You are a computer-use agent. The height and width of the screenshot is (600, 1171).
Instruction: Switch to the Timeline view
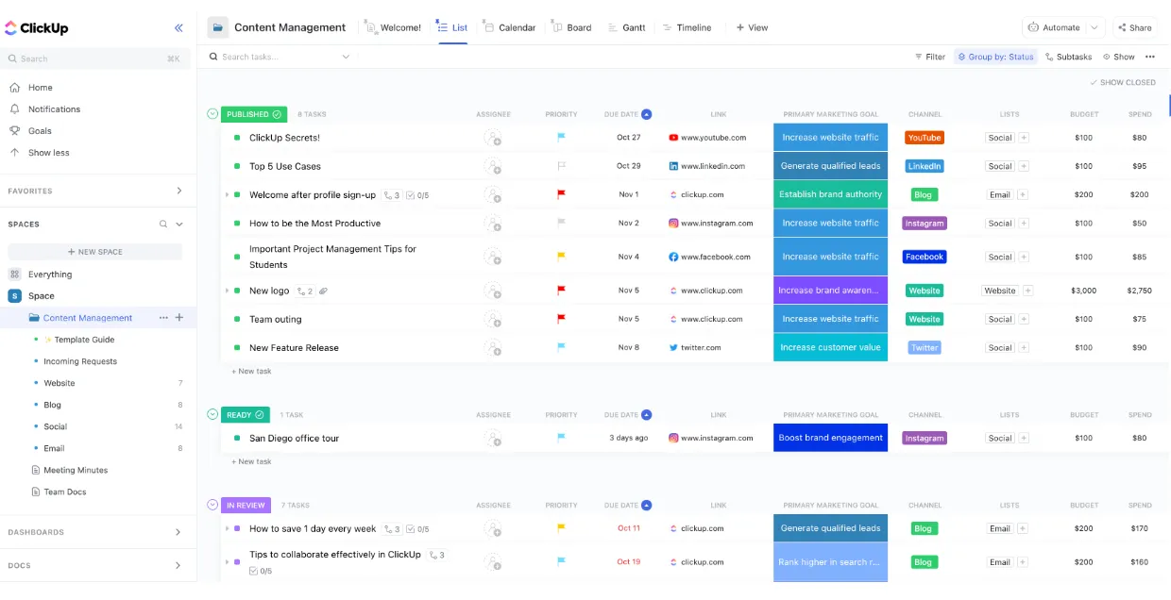click(687, 27)
